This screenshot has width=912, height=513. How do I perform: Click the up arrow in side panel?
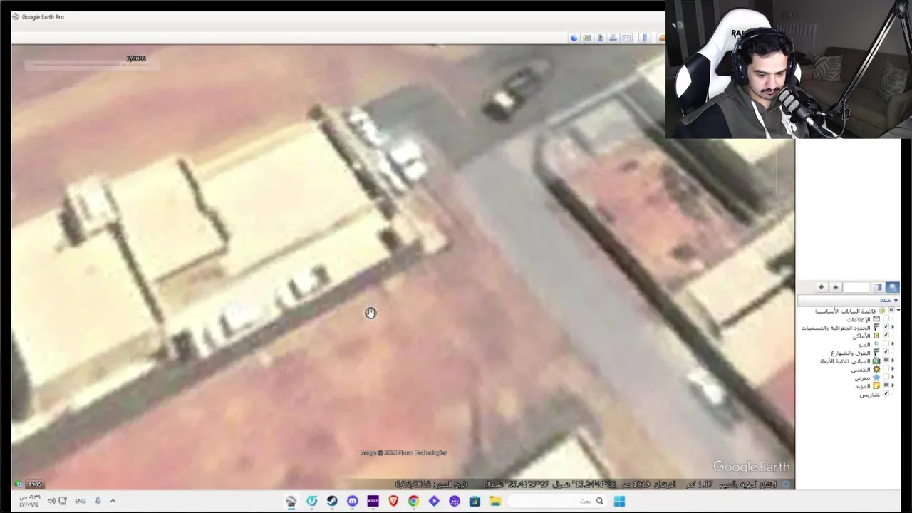click(x=836, y=287)
